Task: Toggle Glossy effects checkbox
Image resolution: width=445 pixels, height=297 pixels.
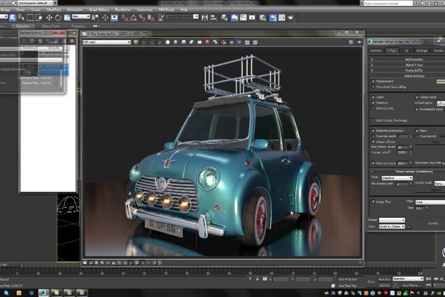Action: 373,142
